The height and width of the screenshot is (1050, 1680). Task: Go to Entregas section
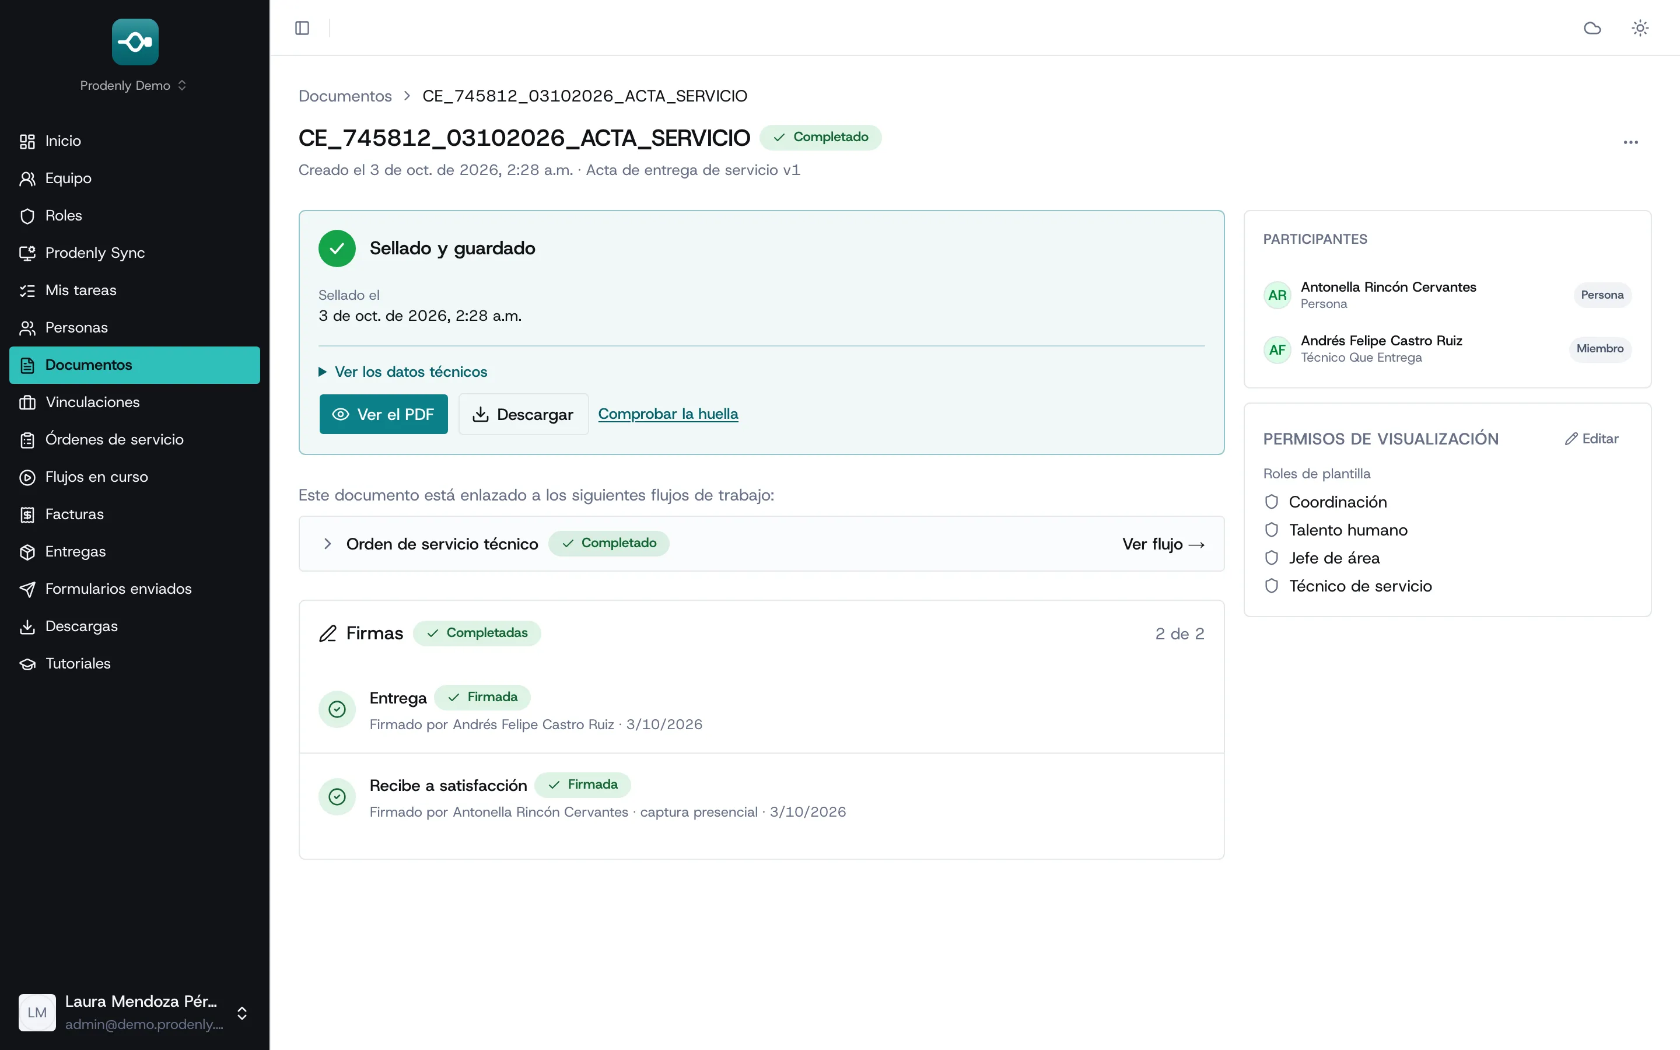click(x=135, y=552)
